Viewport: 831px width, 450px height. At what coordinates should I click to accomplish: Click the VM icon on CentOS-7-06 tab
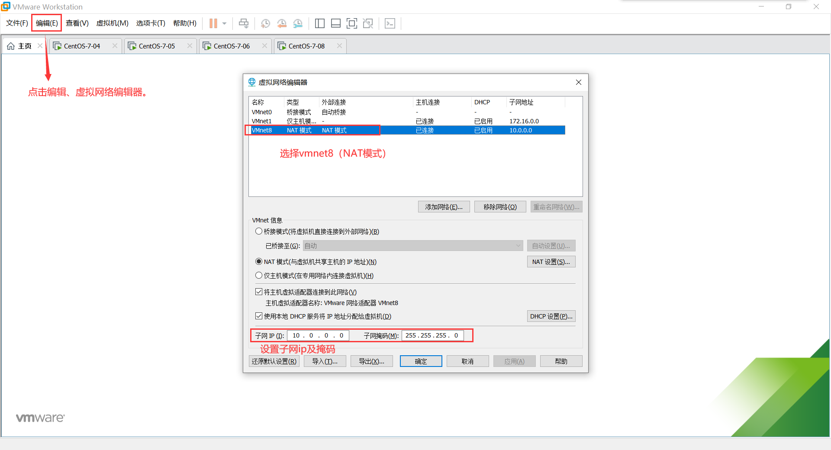(207, 46)
